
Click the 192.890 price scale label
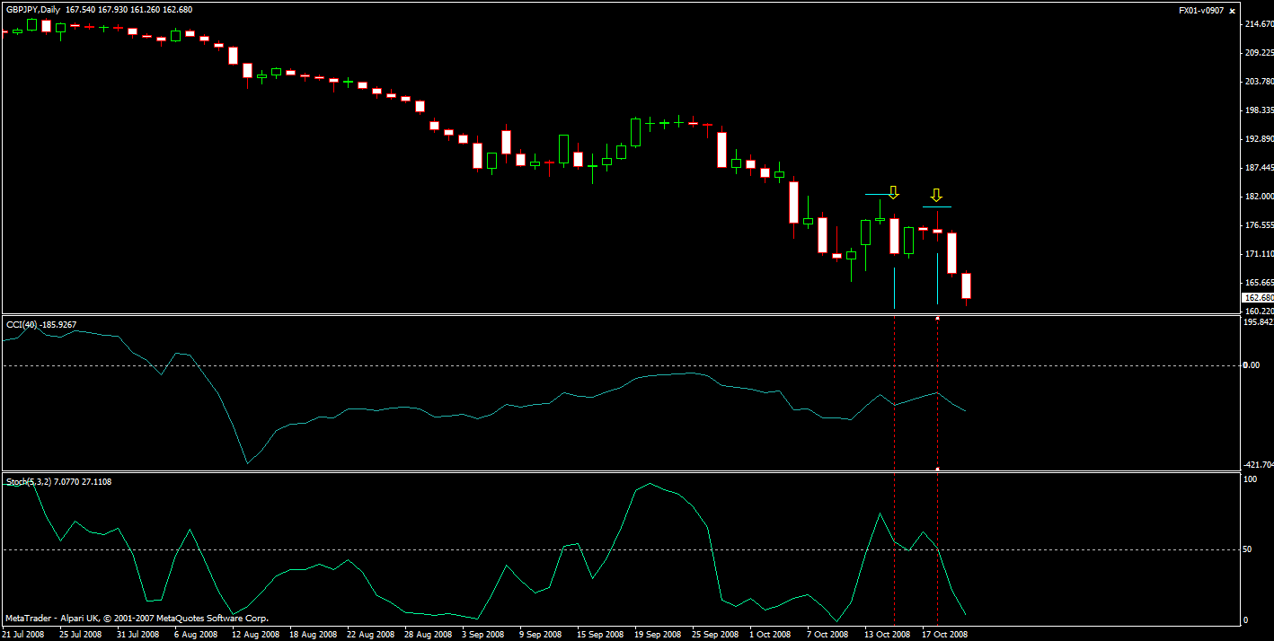[1259, 139]
